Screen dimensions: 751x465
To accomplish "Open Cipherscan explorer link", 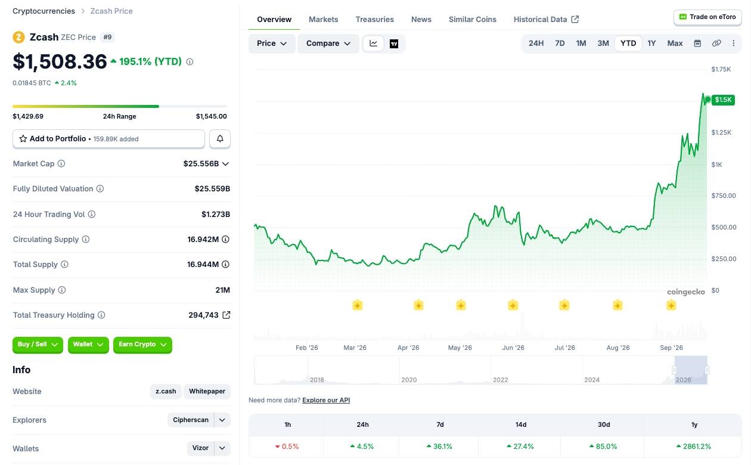I will click(x=191, y=420).
